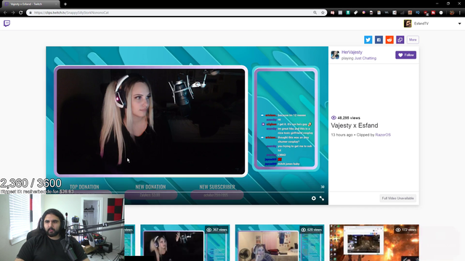
Task: Share the clip on Facebook
Action: [379, 40]
